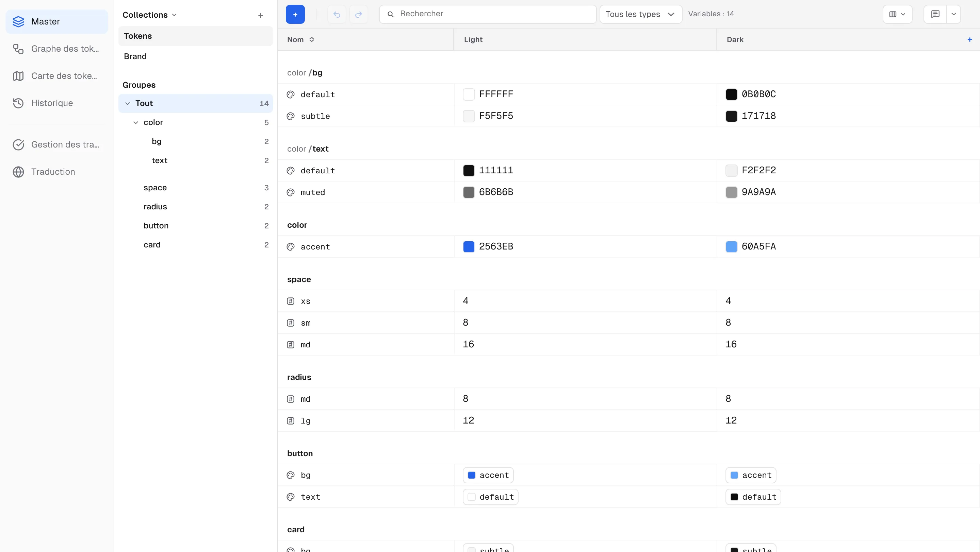The image size is (980, 552).
Task: Click number icon of lg row
Action: click(291, 421)
